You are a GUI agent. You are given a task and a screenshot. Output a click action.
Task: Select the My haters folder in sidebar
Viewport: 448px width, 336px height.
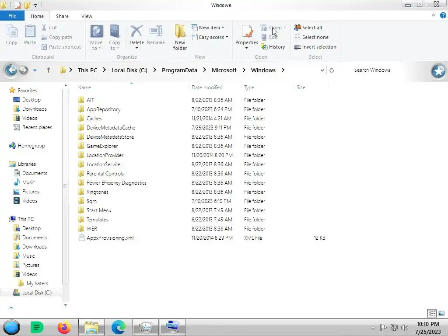pos(33,283)
